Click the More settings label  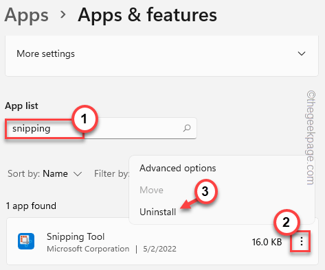[45, 53]
